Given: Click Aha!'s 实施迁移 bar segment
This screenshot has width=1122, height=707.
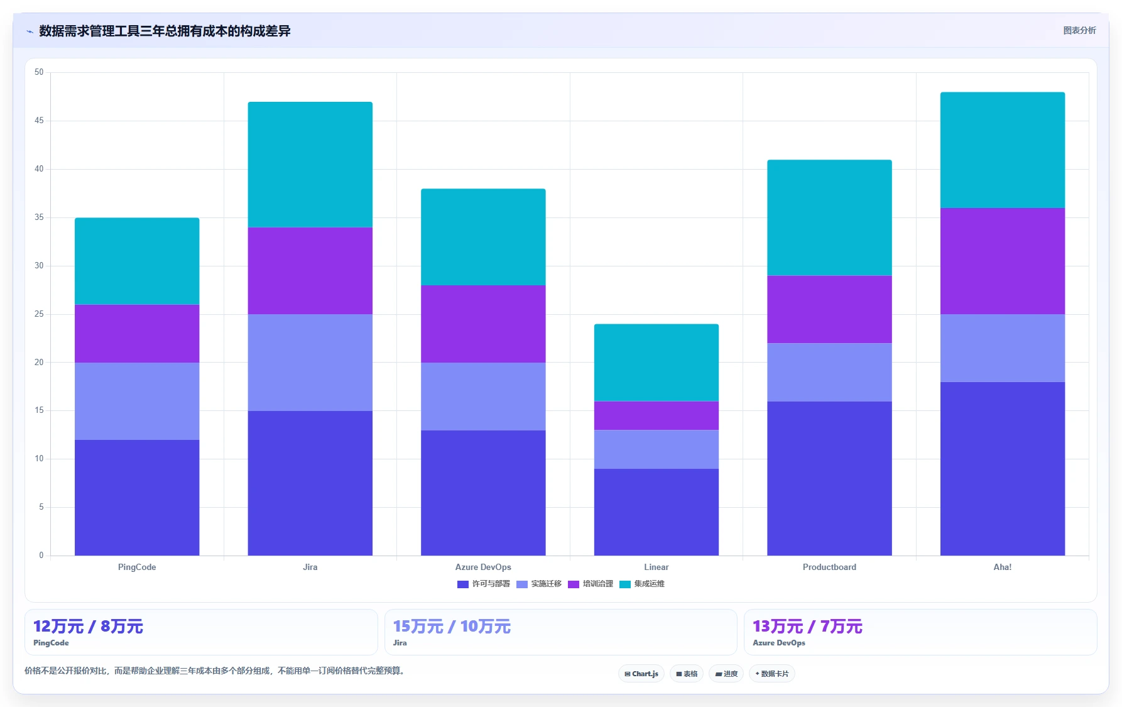Looking at the screenshot, I should point(1003,348).
